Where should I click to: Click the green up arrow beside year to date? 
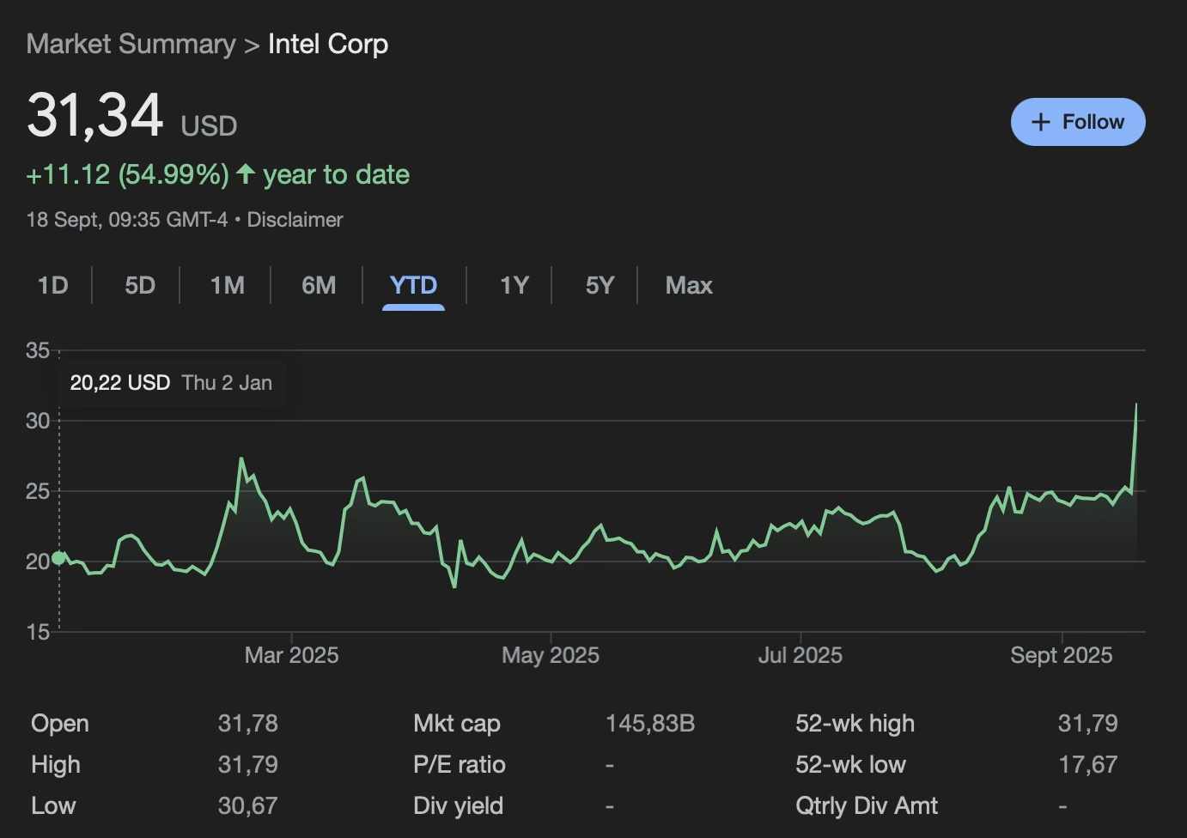[x=246, y=173]
